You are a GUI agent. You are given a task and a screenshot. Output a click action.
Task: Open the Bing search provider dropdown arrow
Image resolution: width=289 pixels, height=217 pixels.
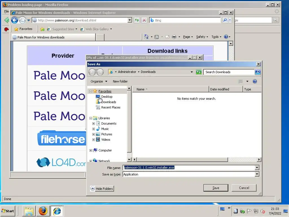coord(230,20)
